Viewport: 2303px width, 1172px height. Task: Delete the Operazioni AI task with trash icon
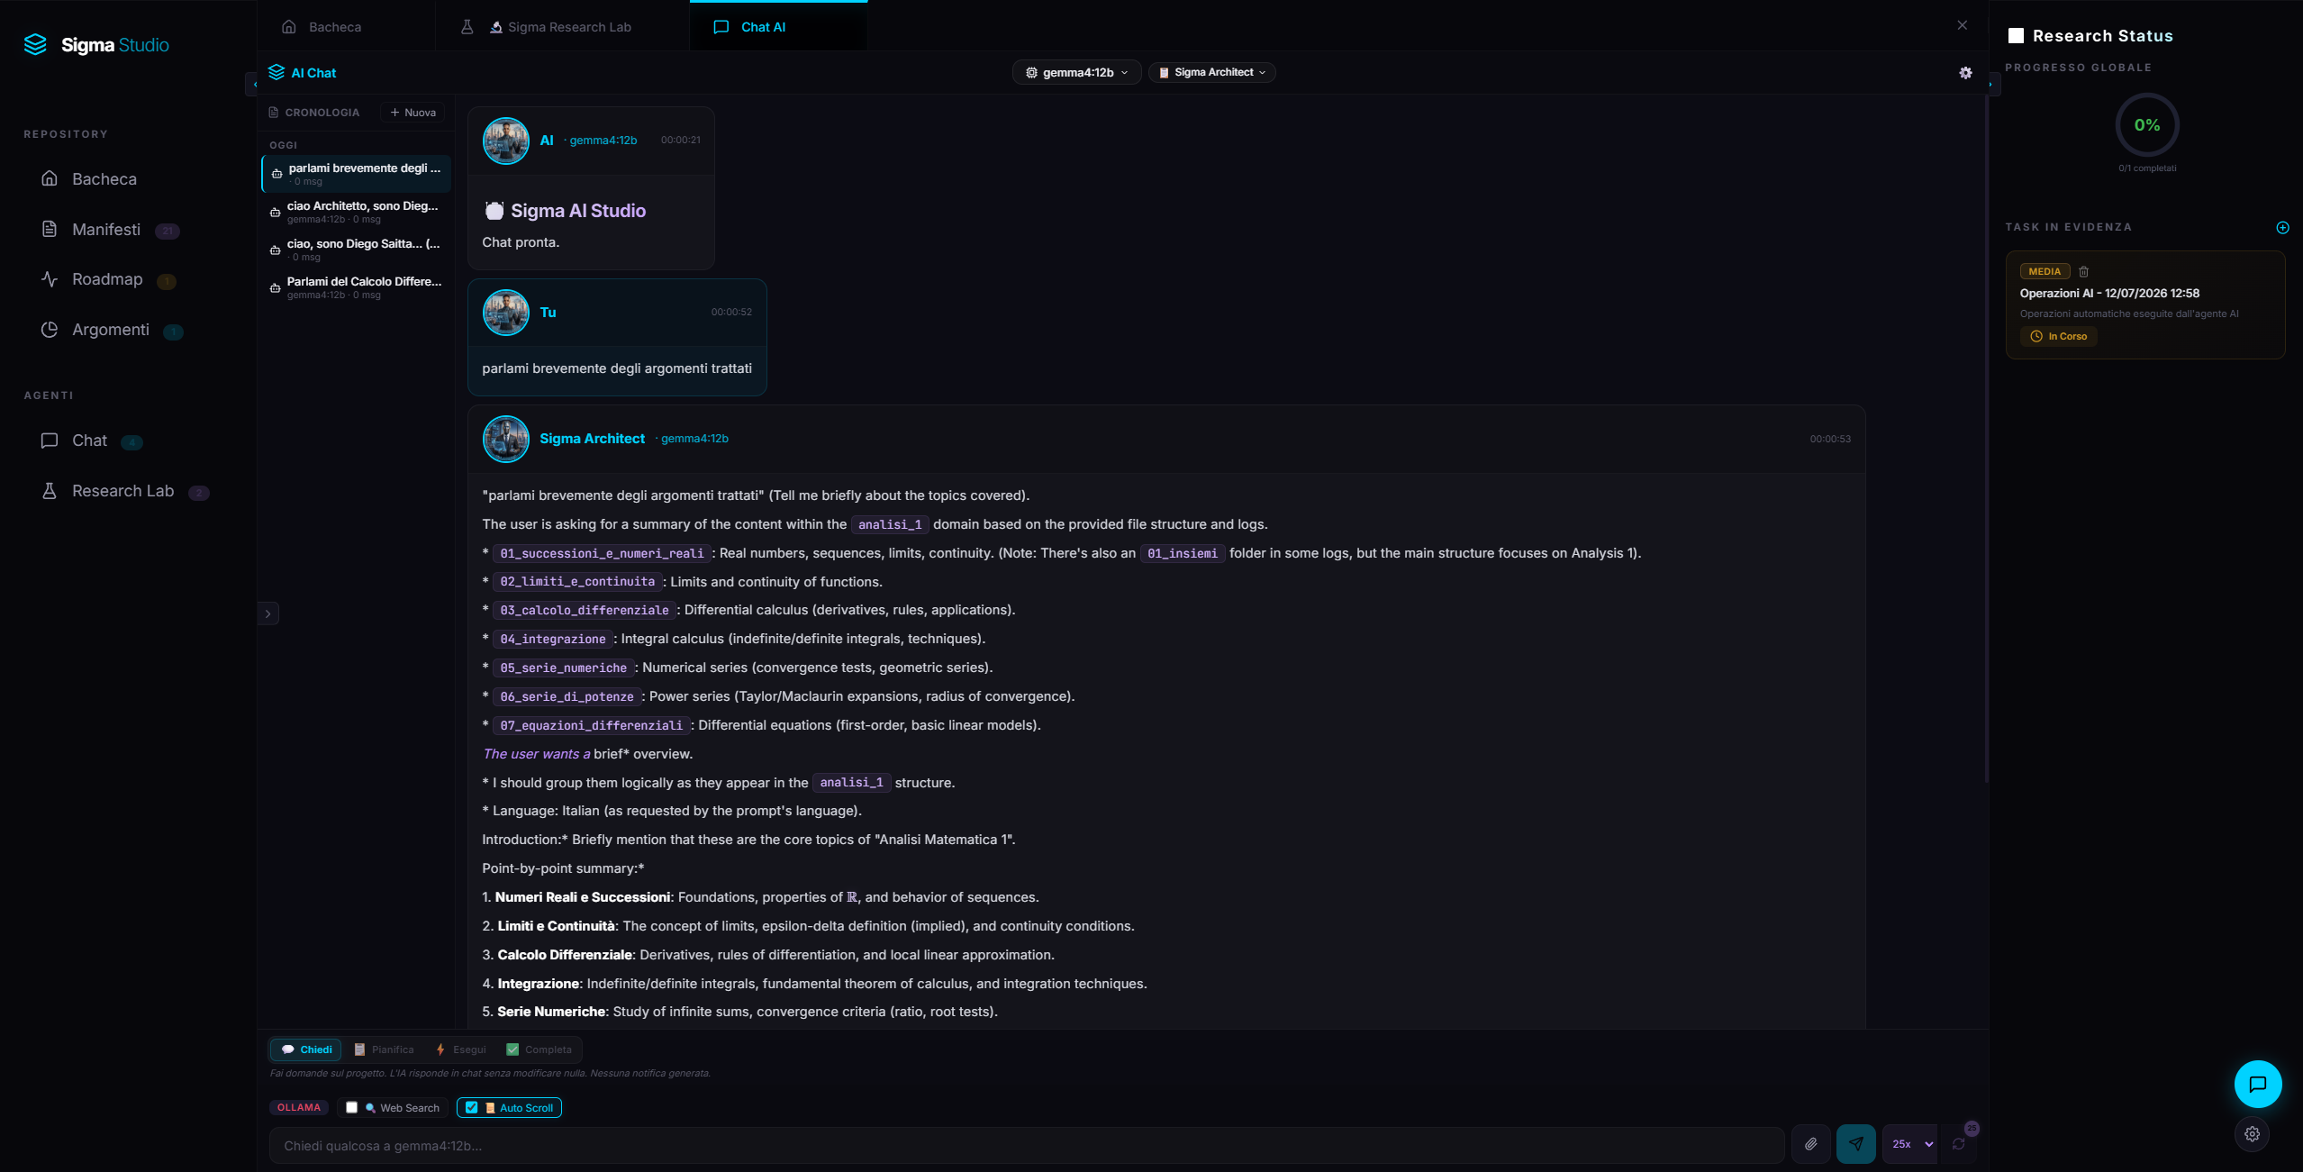2083,271
